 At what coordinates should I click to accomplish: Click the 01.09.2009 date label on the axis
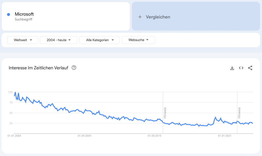tap(84, 136)
